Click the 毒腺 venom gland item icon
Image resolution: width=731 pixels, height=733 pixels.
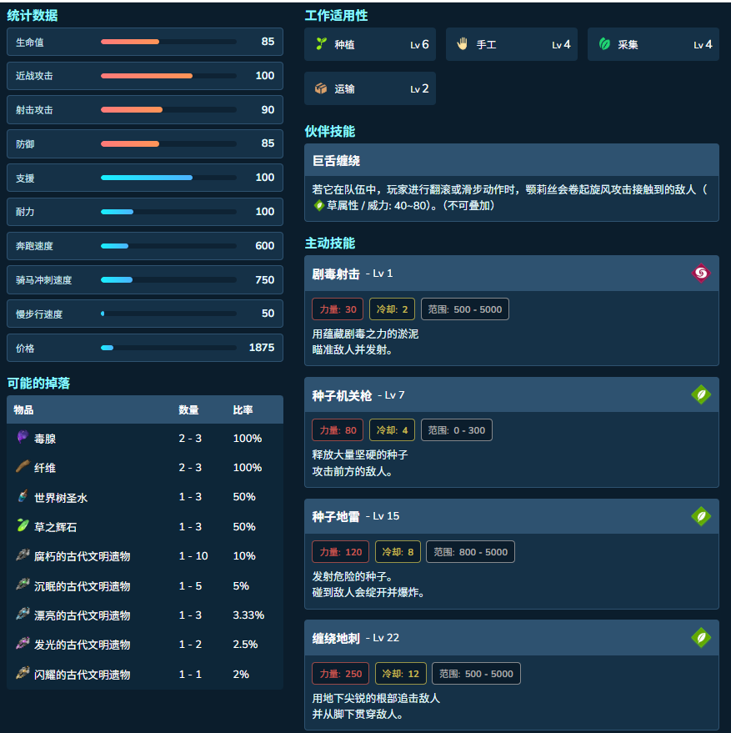coord(23,437)
